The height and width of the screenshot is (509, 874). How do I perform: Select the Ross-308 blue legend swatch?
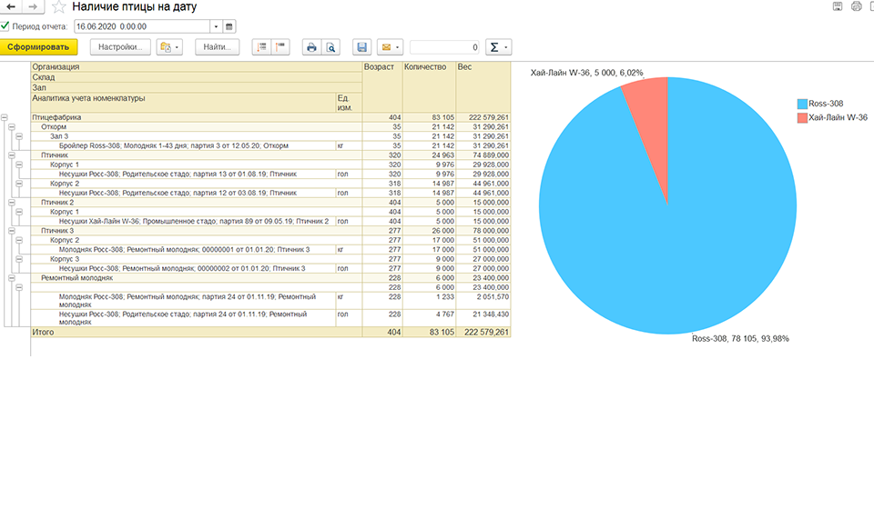[x=802, y=104]
